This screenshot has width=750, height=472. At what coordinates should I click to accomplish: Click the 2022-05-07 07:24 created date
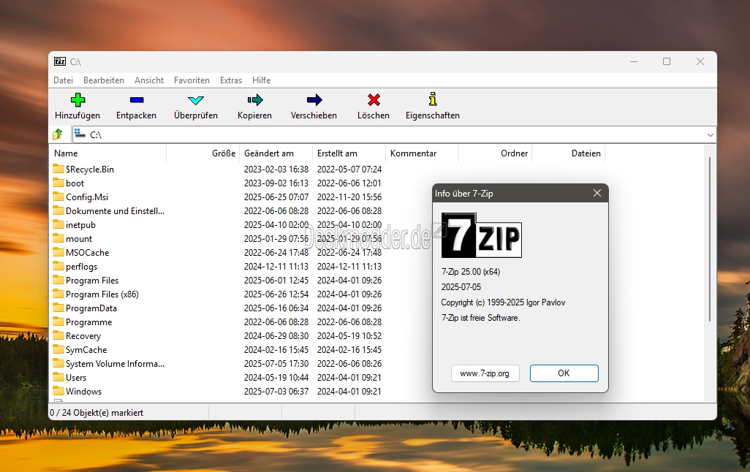coord(349,170)
